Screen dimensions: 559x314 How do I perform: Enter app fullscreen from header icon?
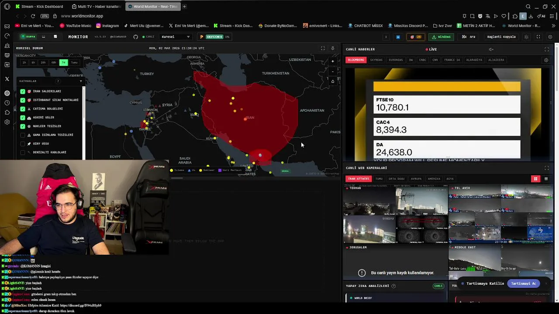(x=538, y=37)
